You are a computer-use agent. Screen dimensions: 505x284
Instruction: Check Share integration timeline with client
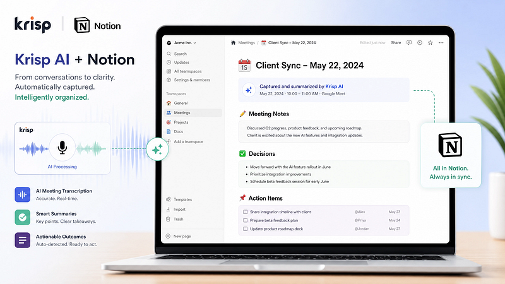(246, 212)
